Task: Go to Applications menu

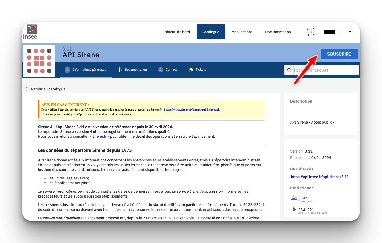Action: pyautogui.click(x=242, y=32)
